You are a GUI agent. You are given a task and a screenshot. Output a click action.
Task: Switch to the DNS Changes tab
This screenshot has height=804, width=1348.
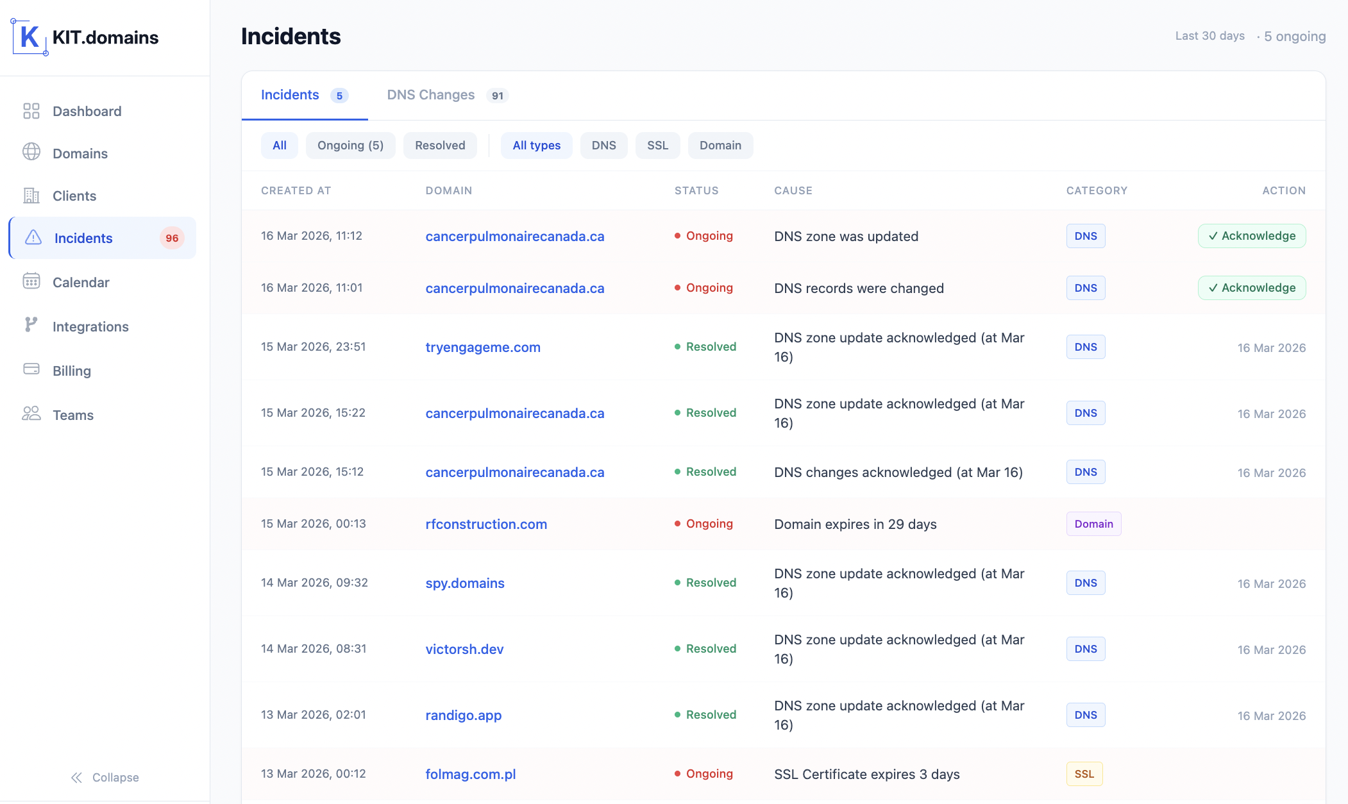(x=448, y=96)
